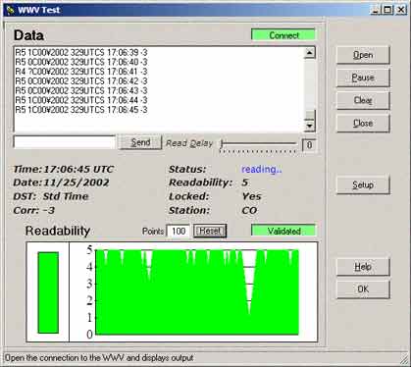Viewport: 411px width, 367px height.
Task: Click the Points value field
Action: (x=179, y=232)
